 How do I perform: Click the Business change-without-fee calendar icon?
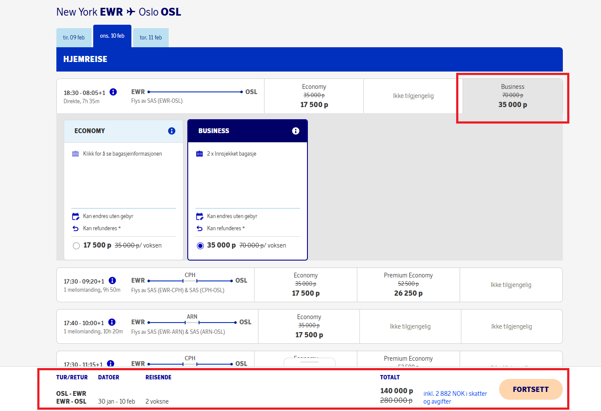[199, 216]
